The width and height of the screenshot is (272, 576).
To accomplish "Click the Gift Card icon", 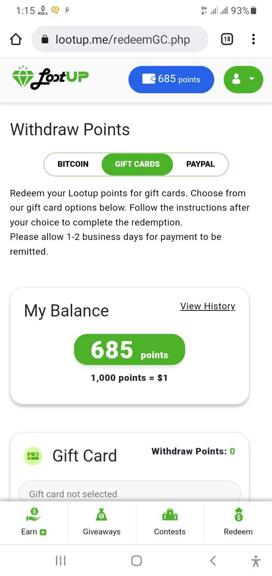I will (33, 456).
